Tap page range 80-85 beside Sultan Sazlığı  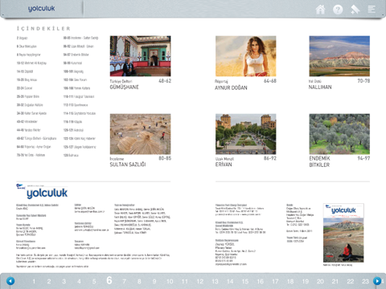tap(165, 158)
